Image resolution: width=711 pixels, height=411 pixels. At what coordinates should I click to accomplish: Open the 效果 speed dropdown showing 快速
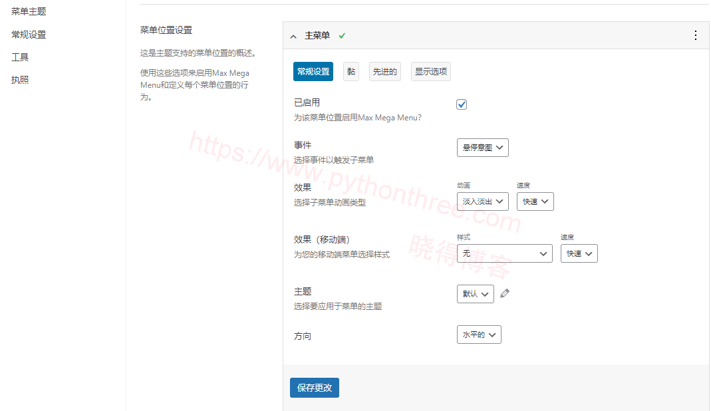[x=535, y=202]
